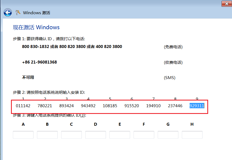Image resolution: width=232 pixels, height=160 pixels.
Task: Select installation ID group 194910
Action: (x=153, y=106)
